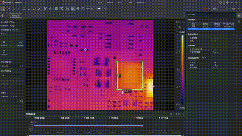
Task: Click the 15.0 m distance value
Action: point(215,65)
